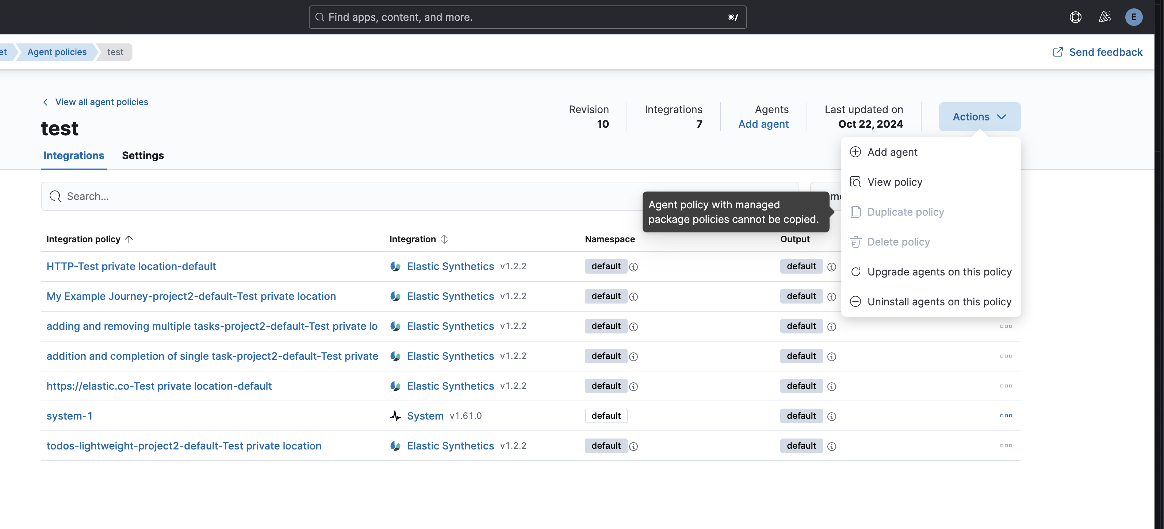Focus Find apps, content, and more field

pos(527,17)
